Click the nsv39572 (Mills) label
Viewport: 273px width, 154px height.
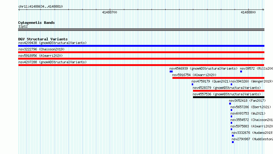256,68
